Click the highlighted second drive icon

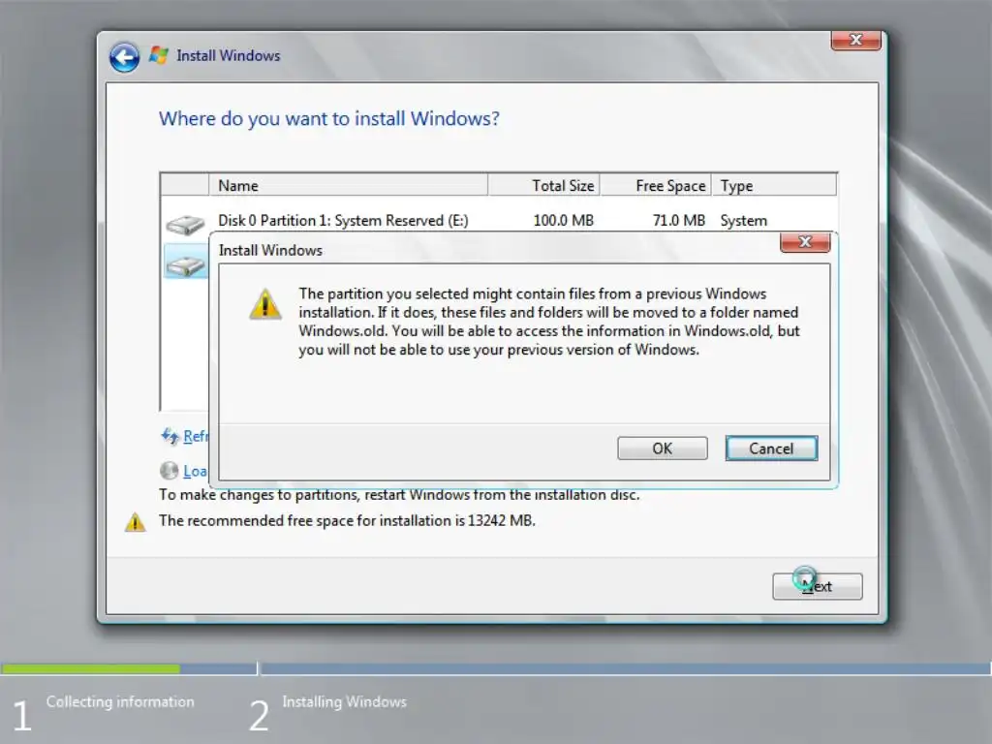(x=185, y=263)
